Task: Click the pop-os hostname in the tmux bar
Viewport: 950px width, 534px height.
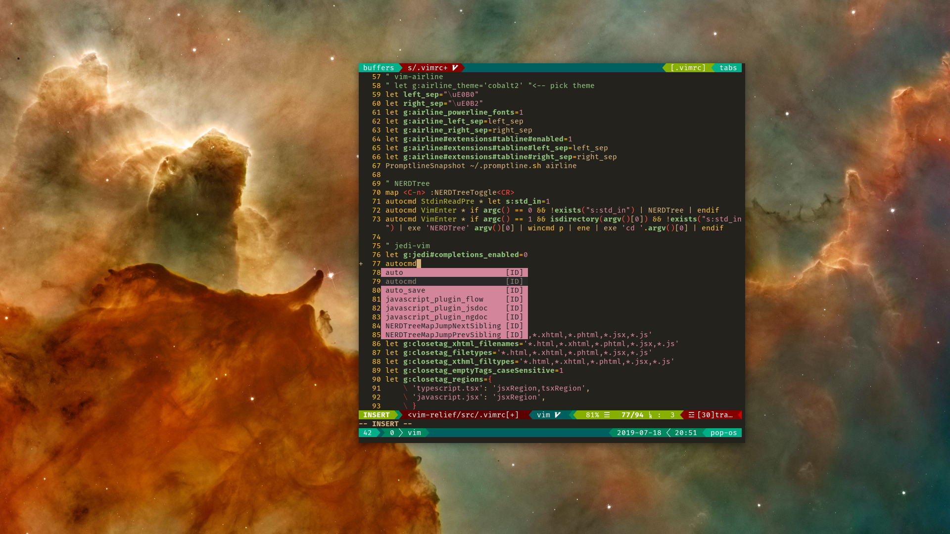Action: (723, 433)
